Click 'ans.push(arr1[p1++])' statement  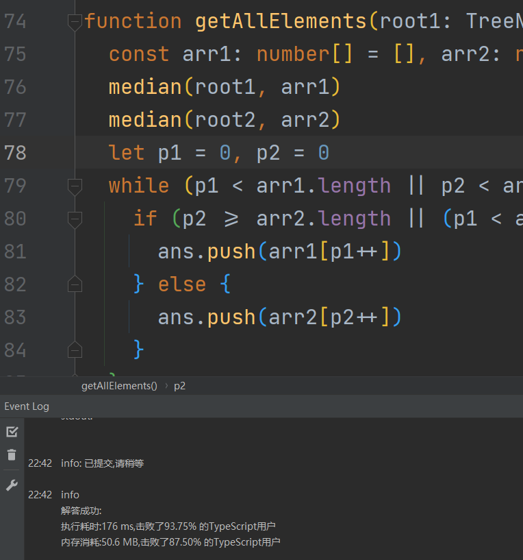point(280,252)
